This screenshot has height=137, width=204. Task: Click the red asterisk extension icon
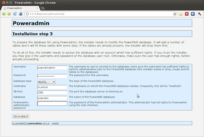(187, 14)
